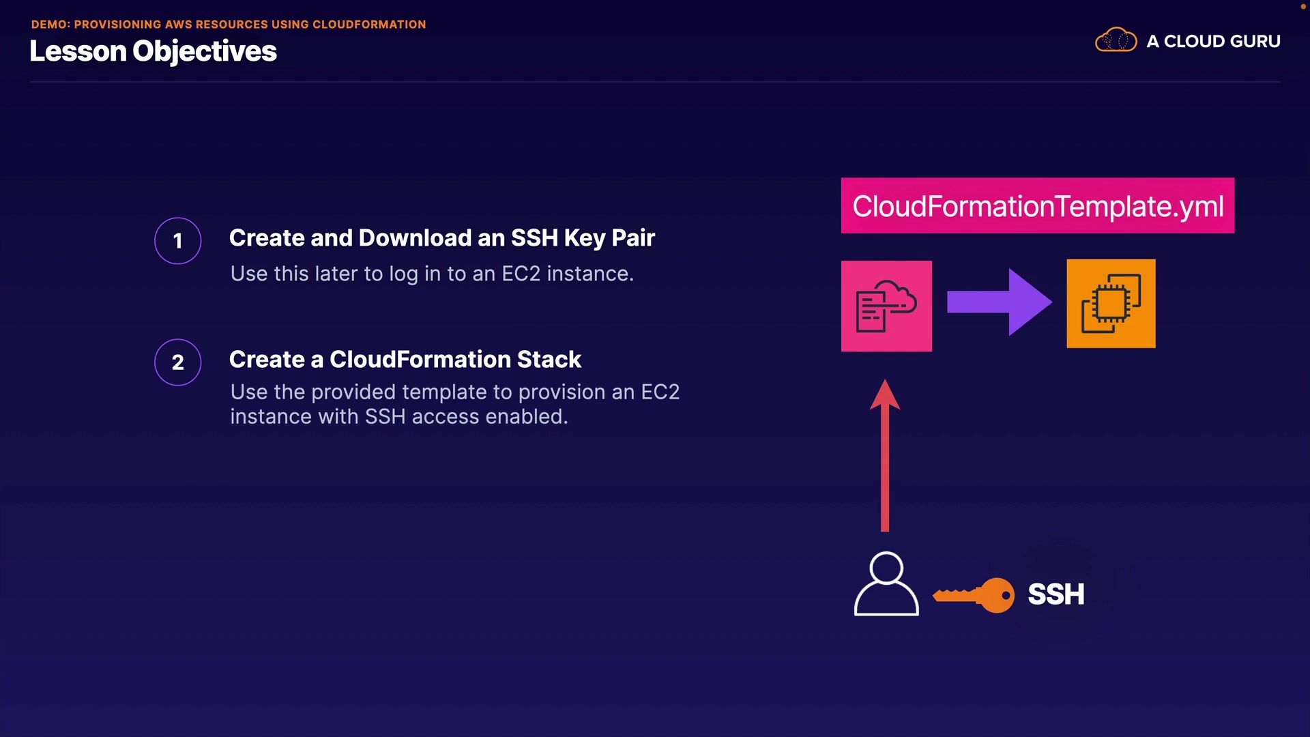Click the log in to EC2 instance description
The height and width of the screenshot is (737, 1310).
click(431, 274)
